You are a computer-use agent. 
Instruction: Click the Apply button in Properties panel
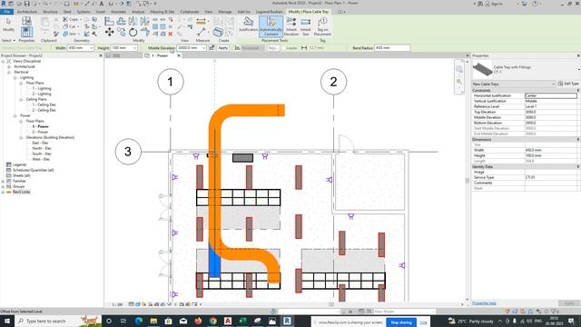click(569, 303)
